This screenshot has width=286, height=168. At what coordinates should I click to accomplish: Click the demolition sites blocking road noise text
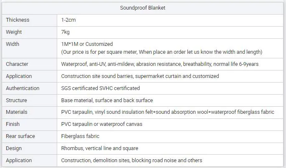(132, 160)
